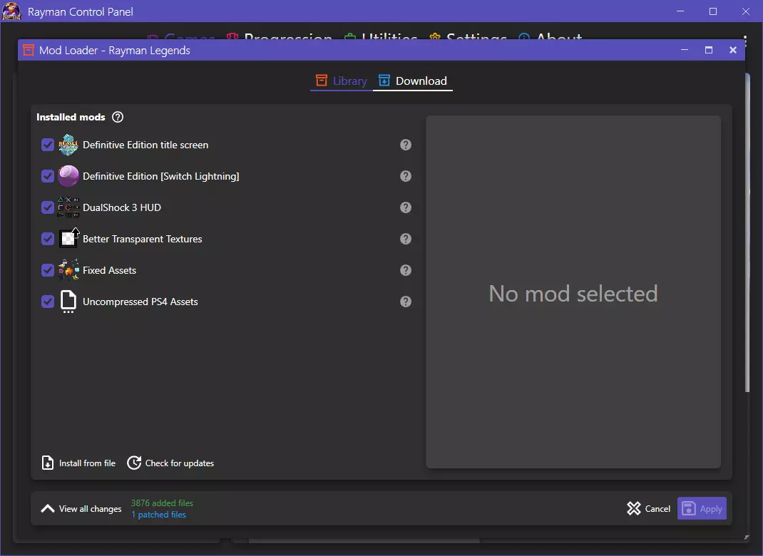
Task: Click Definitive Edition title screen thumbnail icon
Action: 68,145
